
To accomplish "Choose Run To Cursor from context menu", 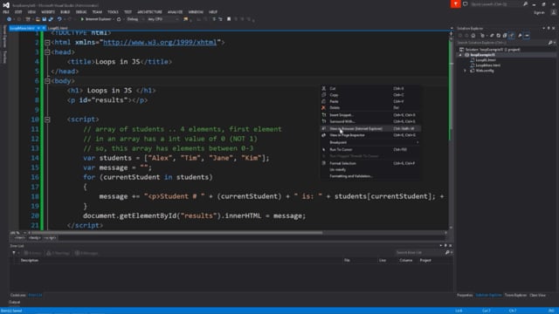I will pos(370,150).
